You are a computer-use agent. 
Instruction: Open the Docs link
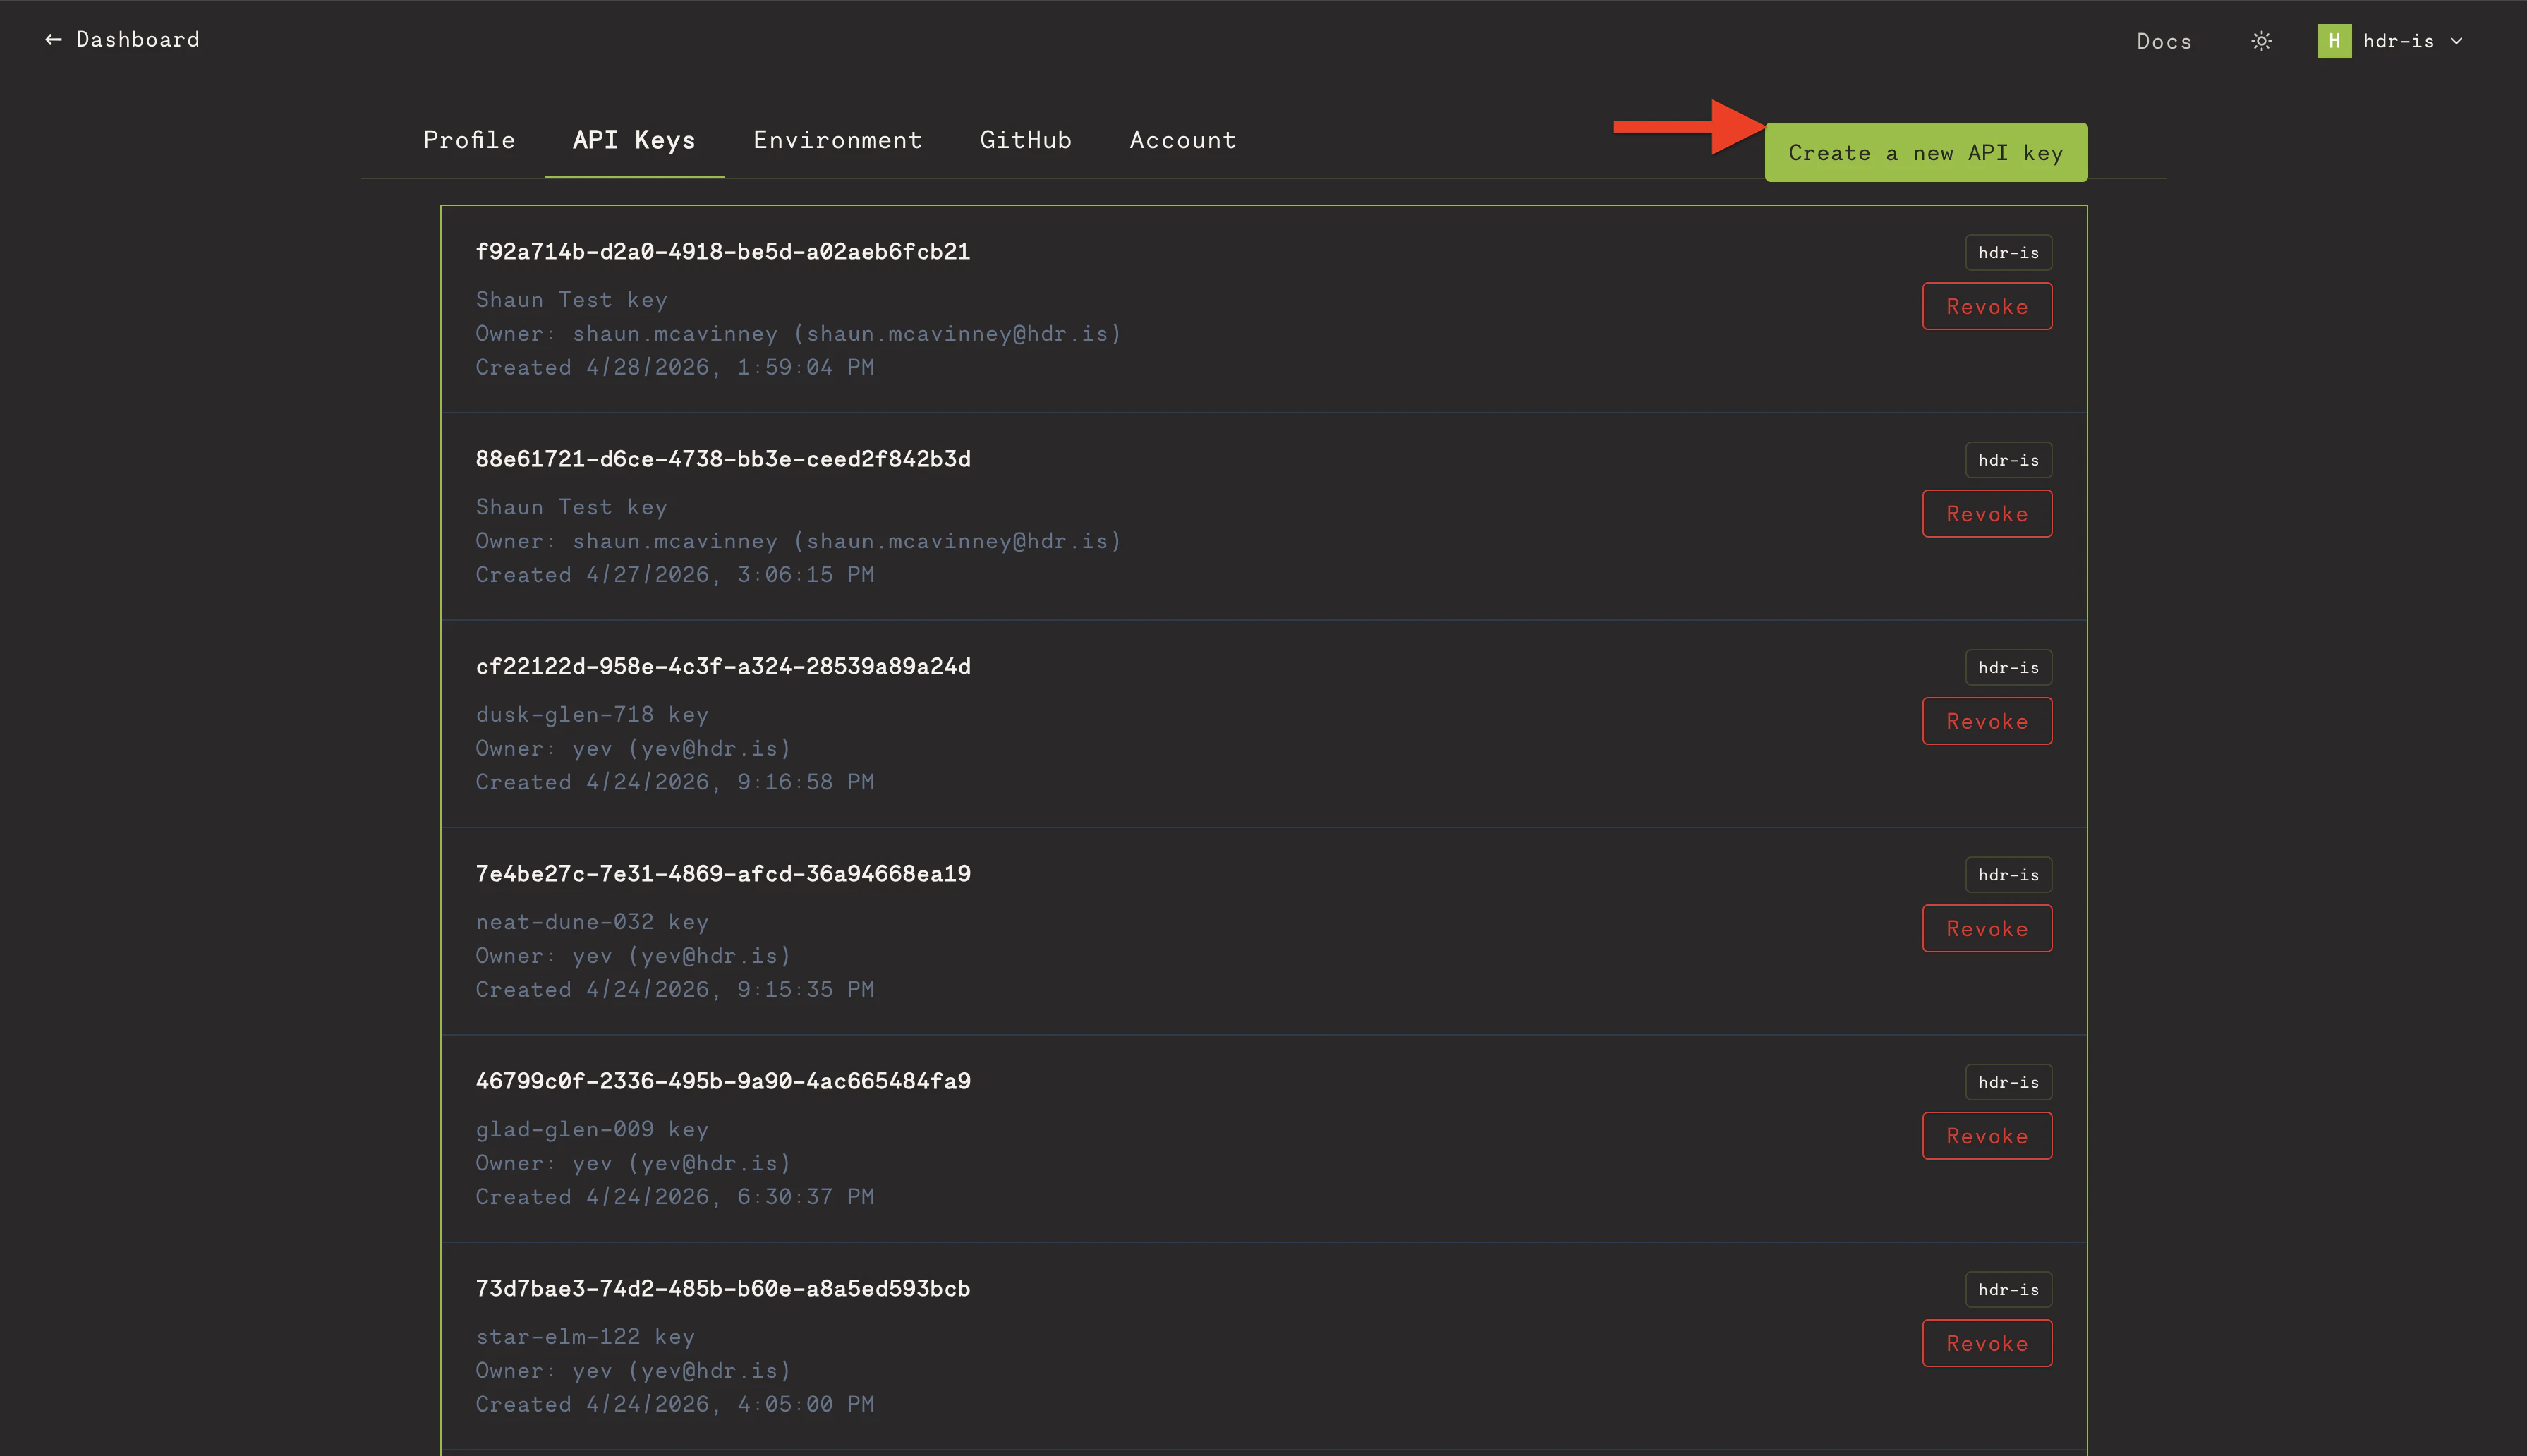point(2164,41)
